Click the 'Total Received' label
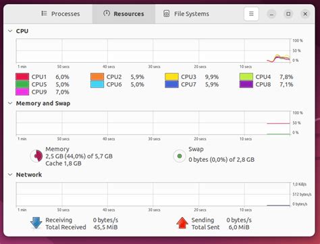This screenshot has width=320, height=244. 65,227
